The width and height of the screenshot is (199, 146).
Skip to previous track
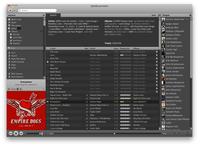coord(11,133)
